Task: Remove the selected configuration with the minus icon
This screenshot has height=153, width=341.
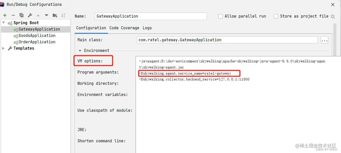Action: [x=13, y=15]
